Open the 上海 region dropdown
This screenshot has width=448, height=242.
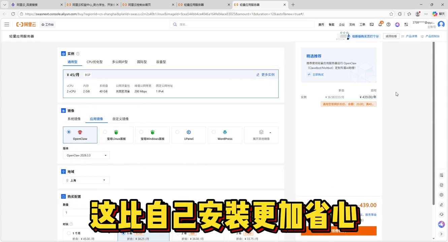coord(86,180)
